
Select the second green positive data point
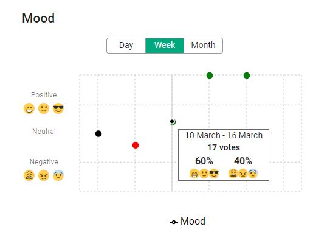coord(247,76)
